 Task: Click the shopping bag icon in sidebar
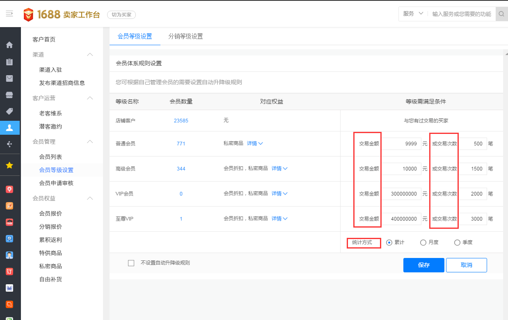pyautogui.click(x=9, y=78)
